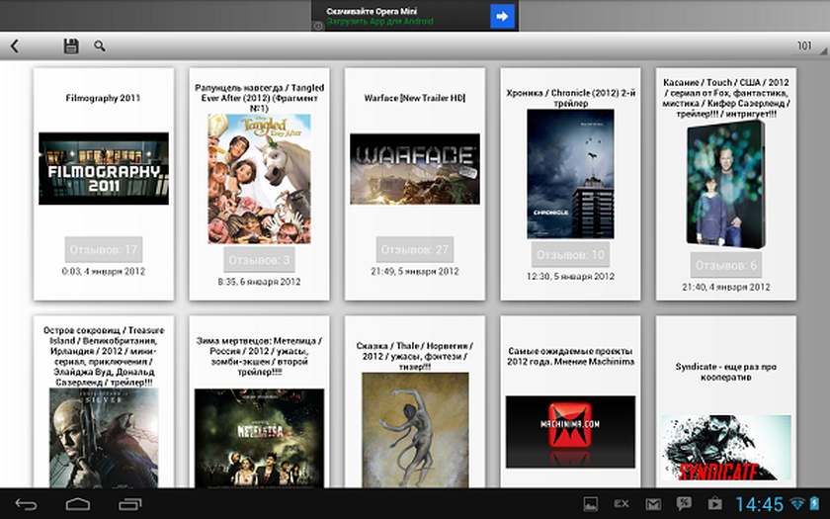Click the 'Отзывов: 27' button under Warface
The height and width of the screenshot is (519, 830).
(x=414, y=249)
